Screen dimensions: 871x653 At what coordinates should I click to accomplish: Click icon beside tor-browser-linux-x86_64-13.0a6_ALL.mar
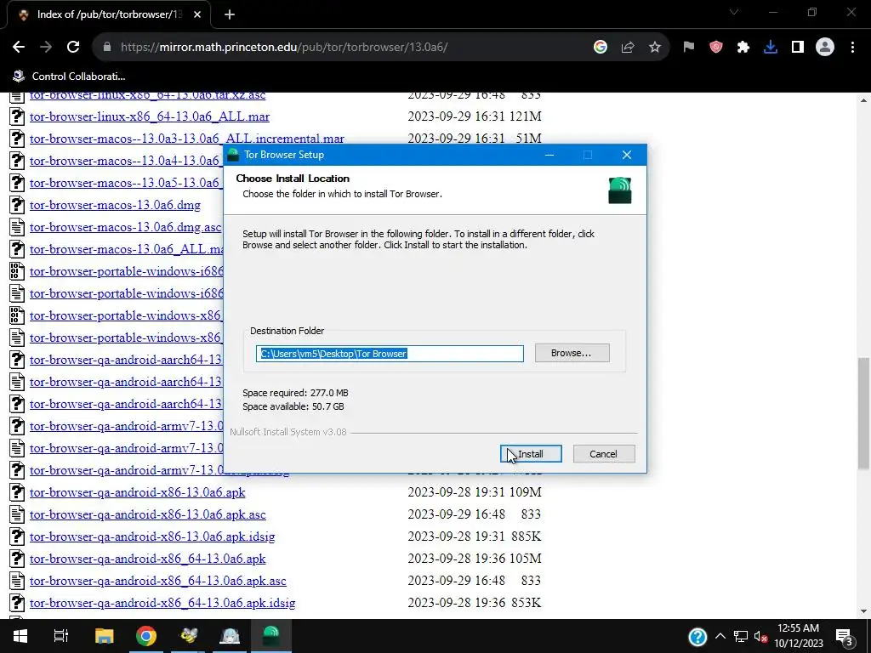[17, 116]
